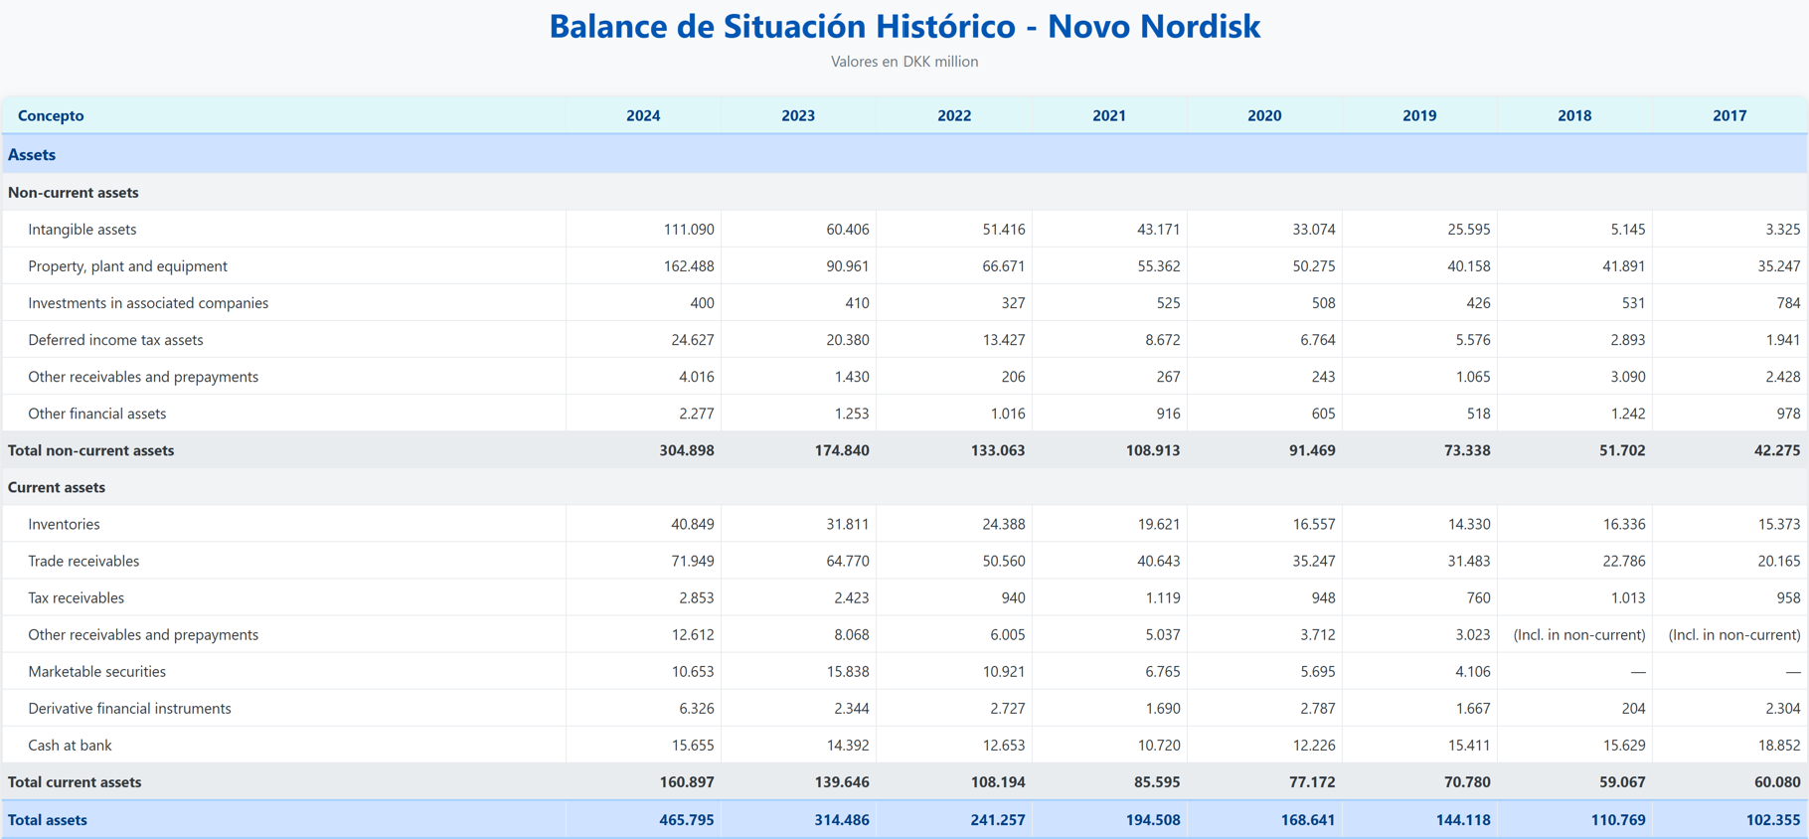The image size is (1809, 839).
Task: Click Investments in associated companies label
Action: point(148,302)
